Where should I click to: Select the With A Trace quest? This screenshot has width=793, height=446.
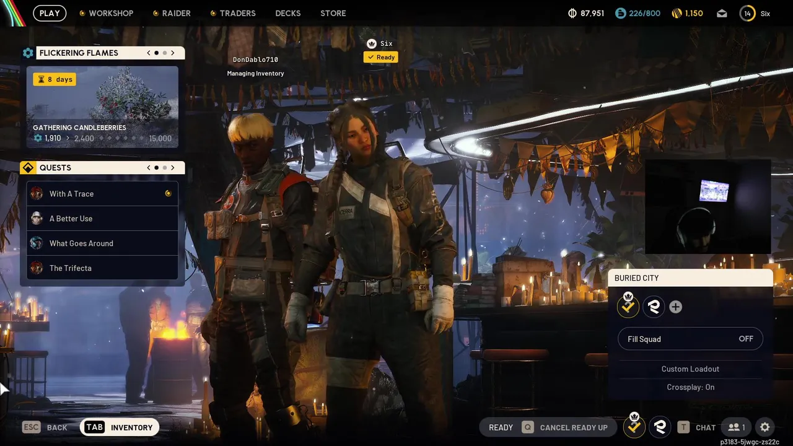[102, 194]
